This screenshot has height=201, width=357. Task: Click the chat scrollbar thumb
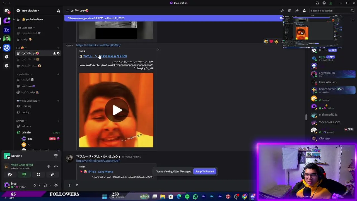(x=306, y=117)
